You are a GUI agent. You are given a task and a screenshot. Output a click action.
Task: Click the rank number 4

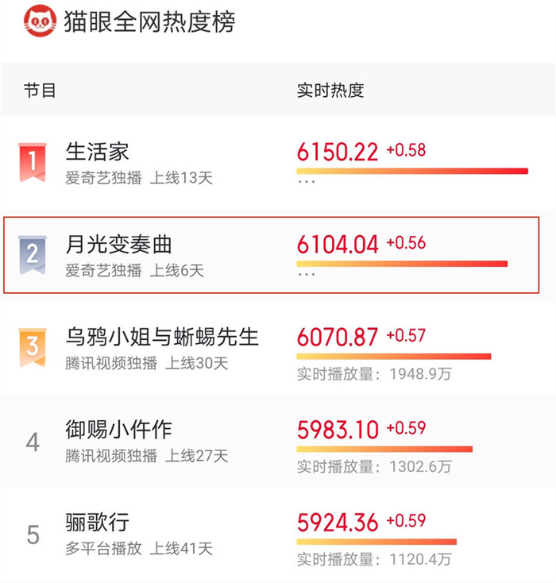click(x=33, y=442)
